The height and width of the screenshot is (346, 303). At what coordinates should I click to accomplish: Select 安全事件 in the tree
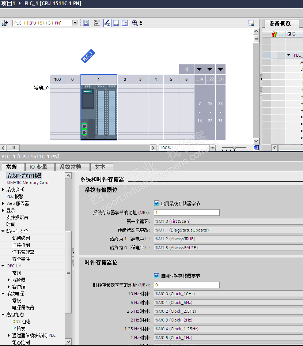pos(21,259)
